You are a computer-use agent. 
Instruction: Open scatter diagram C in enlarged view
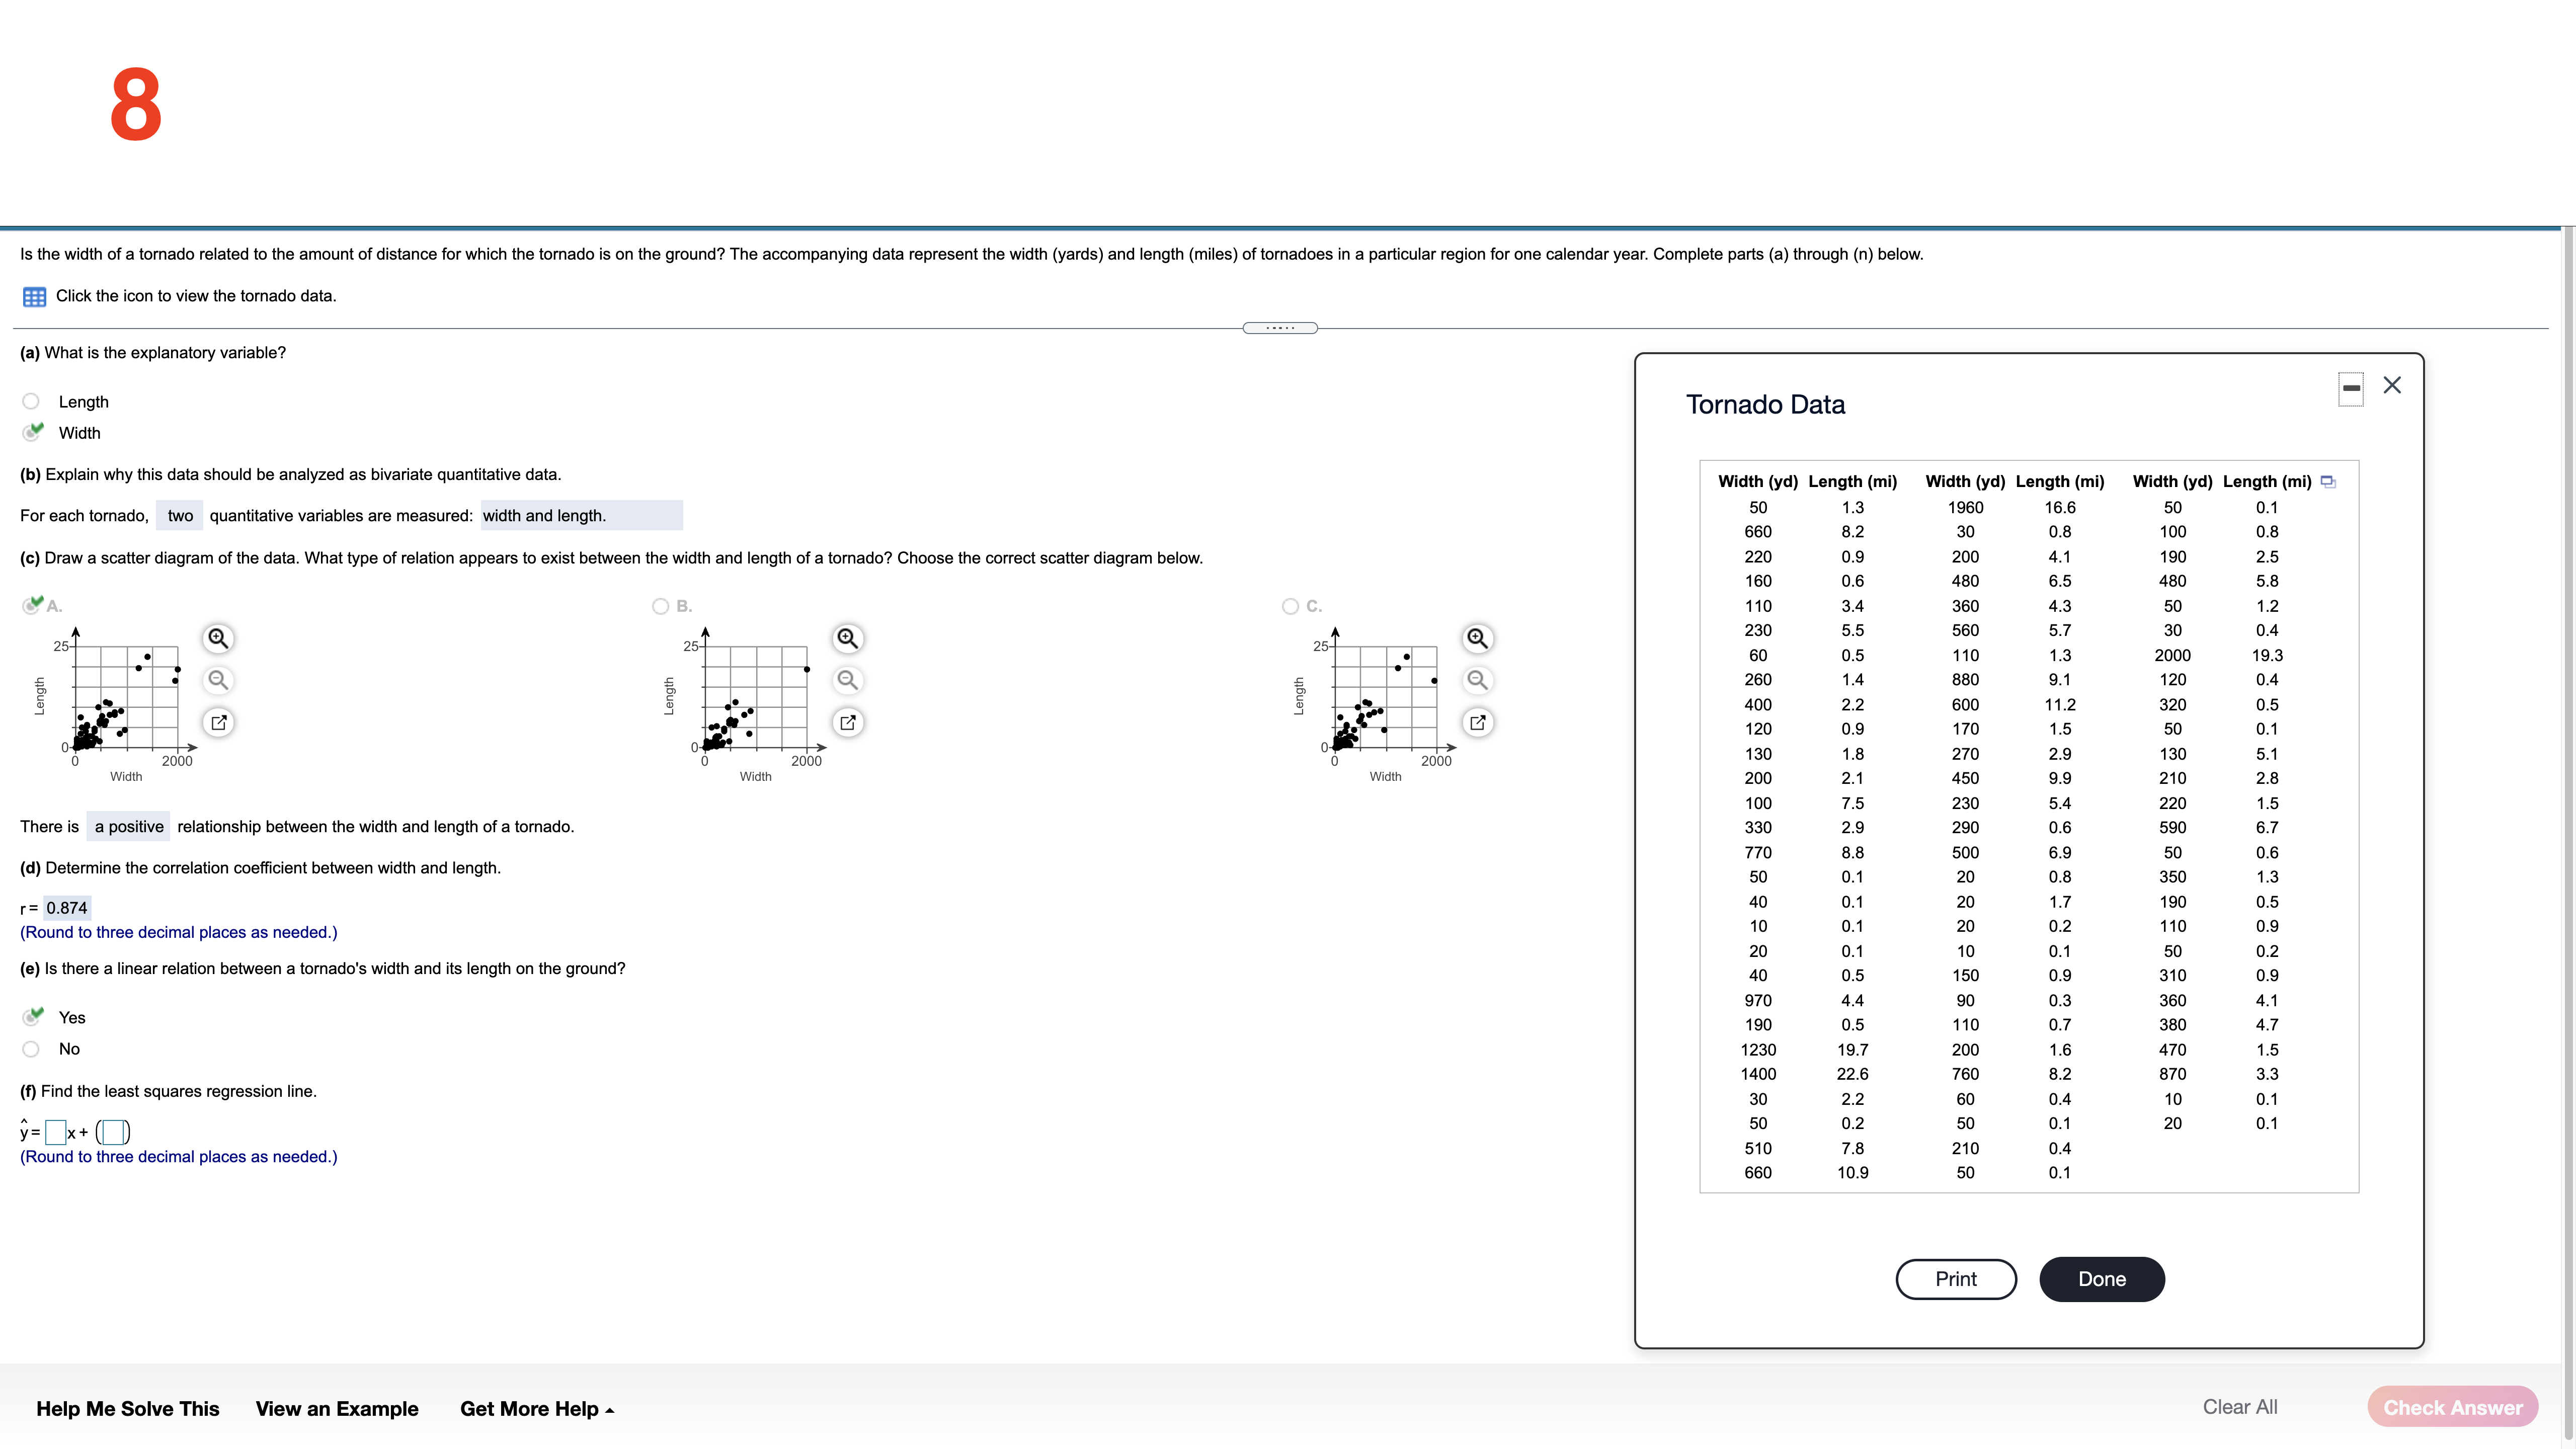coord(1478,722)
